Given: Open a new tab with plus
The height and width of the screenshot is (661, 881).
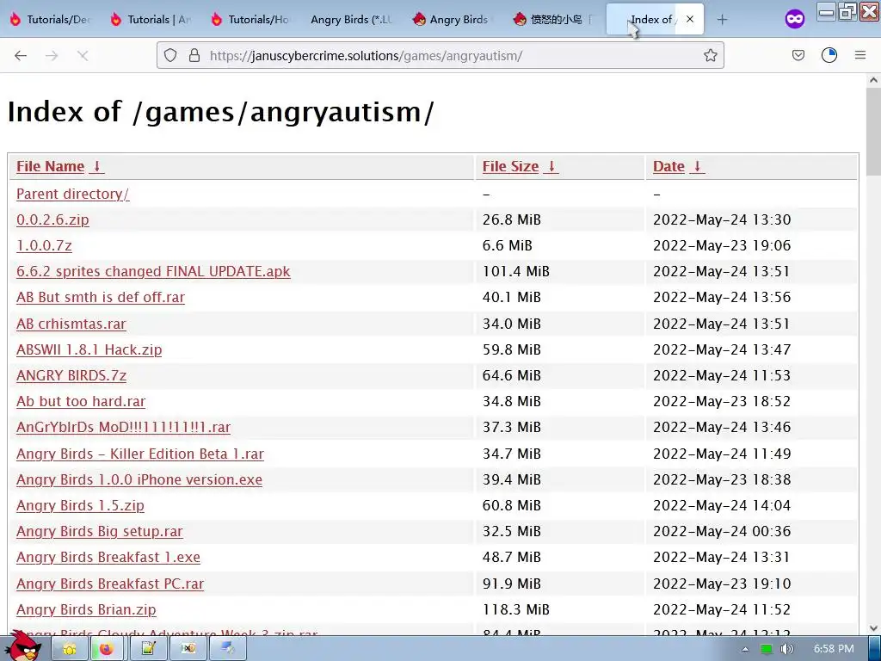Looking at the screenshot, I should point(722,20).
